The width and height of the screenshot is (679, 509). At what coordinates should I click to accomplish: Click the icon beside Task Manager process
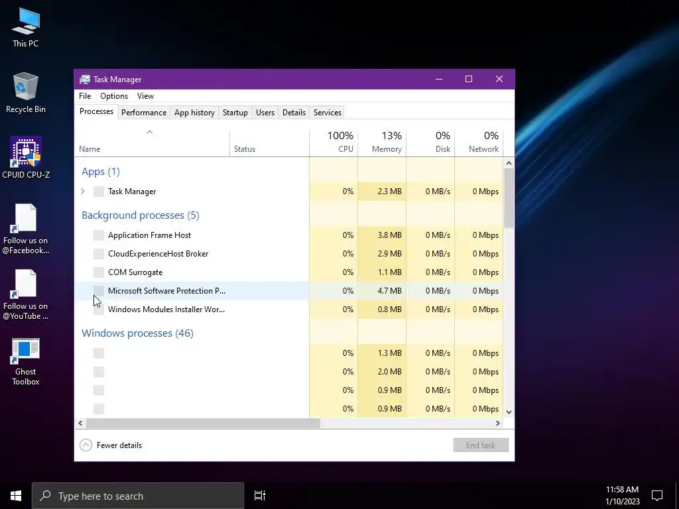pos(99,192)
